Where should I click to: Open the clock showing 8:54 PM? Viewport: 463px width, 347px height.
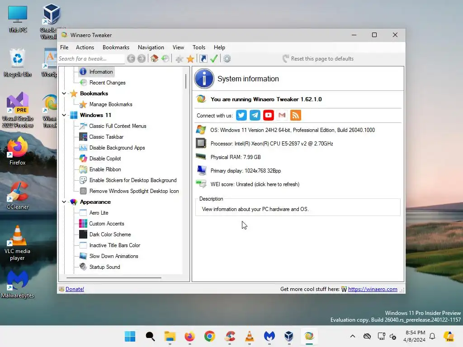coord(414,336)
